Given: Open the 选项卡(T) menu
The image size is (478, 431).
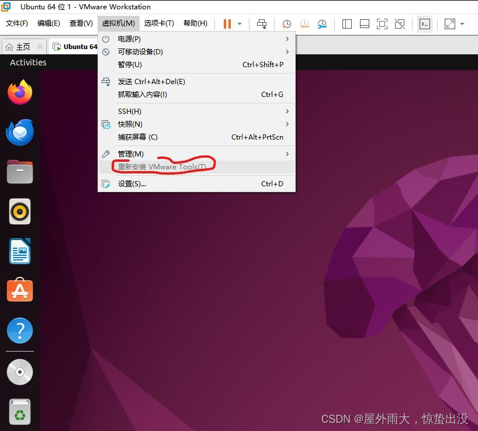Looking at the screenshot, I should pyautogui.click(x=159, y=23).
